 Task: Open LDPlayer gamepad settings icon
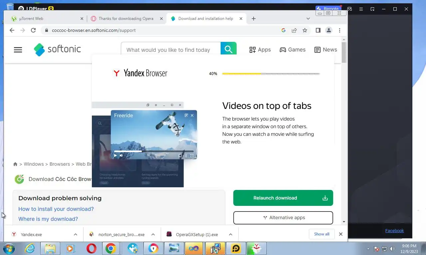click(x=349, y=9)
